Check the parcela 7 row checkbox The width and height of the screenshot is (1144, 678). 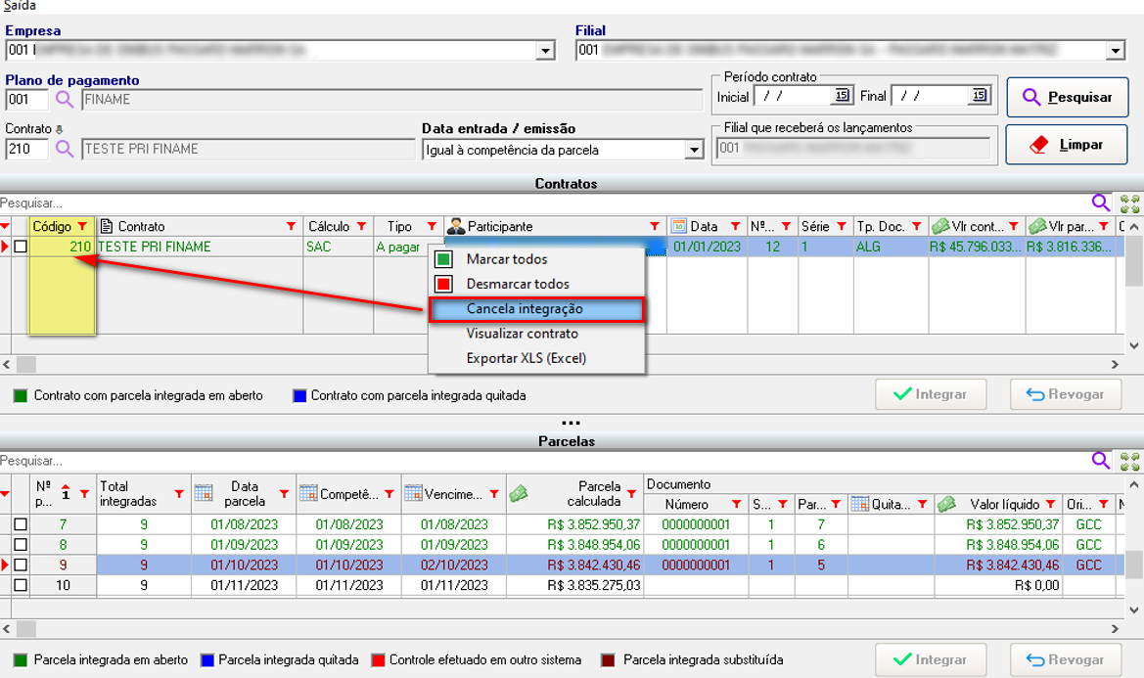[21, 524]
